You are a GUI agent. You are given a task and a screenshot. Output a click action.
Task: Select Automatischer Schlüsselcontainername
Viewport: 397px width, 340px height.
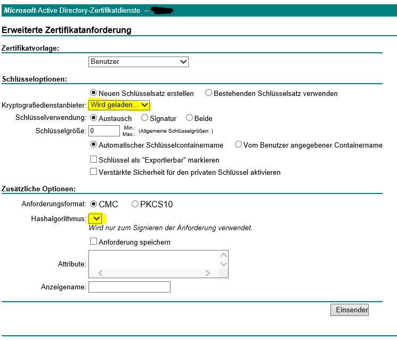[x=93, y=144]
